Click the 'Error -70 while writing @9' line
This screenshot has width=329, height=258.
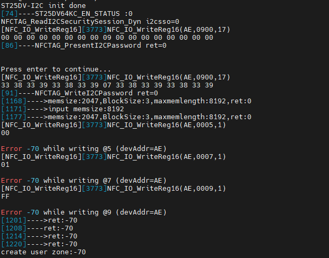point(84,212)
